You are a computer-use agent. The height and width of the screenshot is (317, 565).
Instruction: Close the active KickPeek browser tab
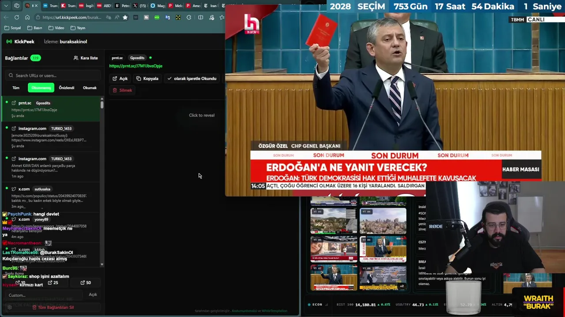tap(36, 6)
